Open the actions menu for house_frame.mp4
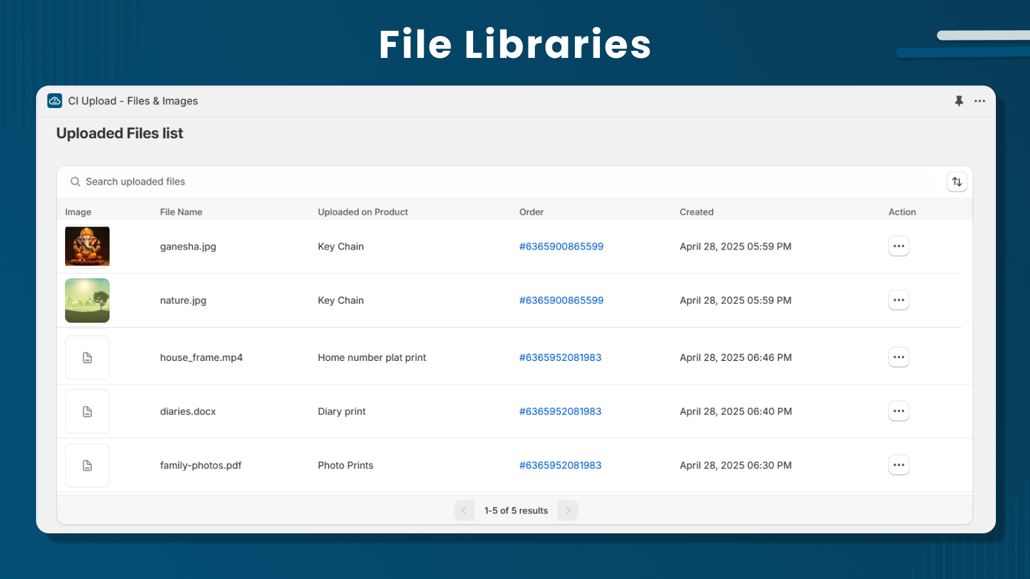This screenshot has height=579, width=1030. click(899, 357)
